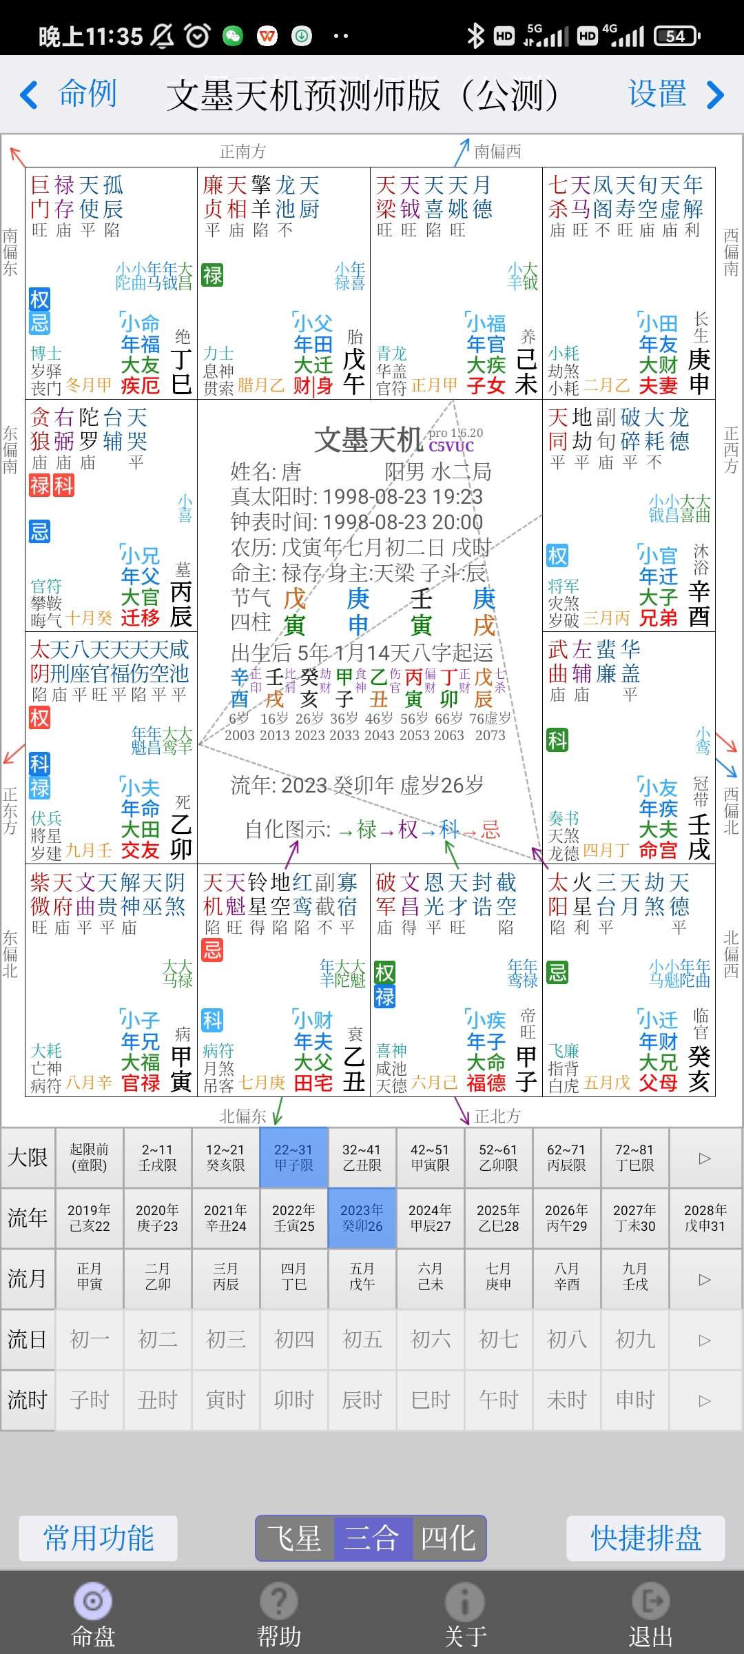Tap blue 权 badge in 辛酉 palace
744x1654 pixels.
tap(557, 555)
